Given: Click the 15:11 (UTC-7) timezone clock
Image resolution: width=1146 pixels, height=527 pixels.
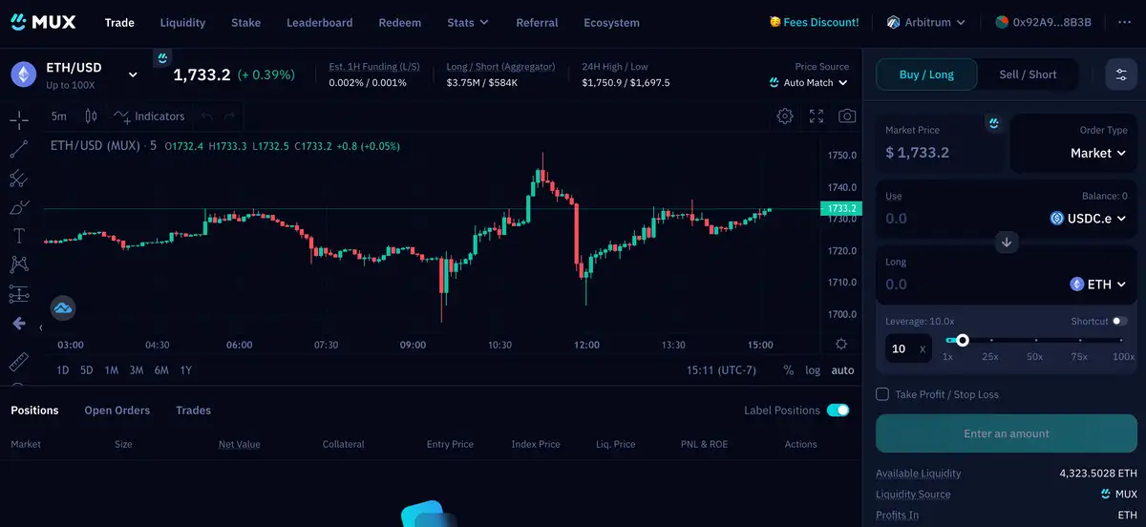Looking at the screenshot, I should tap(721, 370).
